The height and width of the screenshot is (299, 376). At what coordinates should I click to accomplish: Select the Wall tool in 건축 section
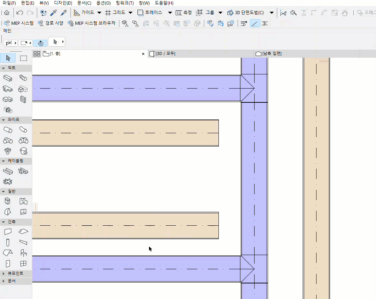pos(8,231)
